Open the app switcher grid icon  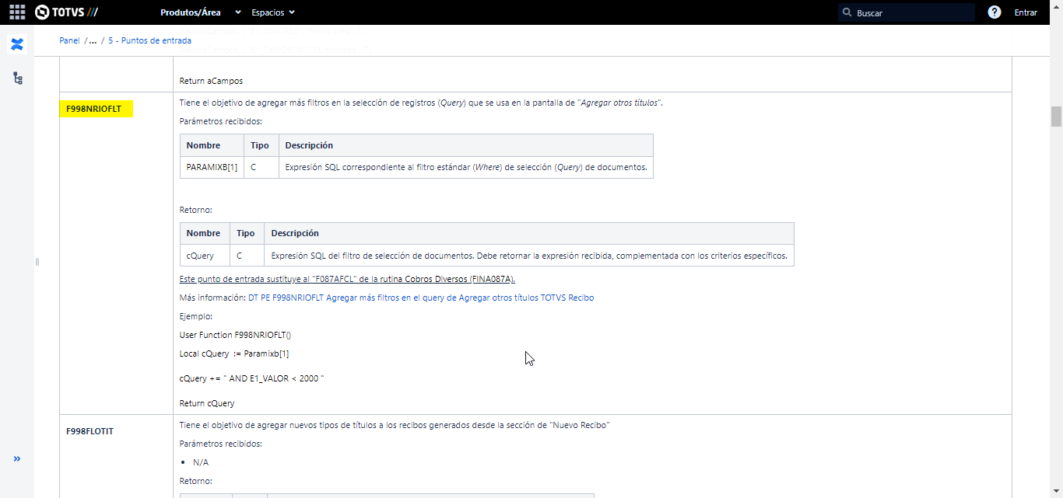[16, 12]
